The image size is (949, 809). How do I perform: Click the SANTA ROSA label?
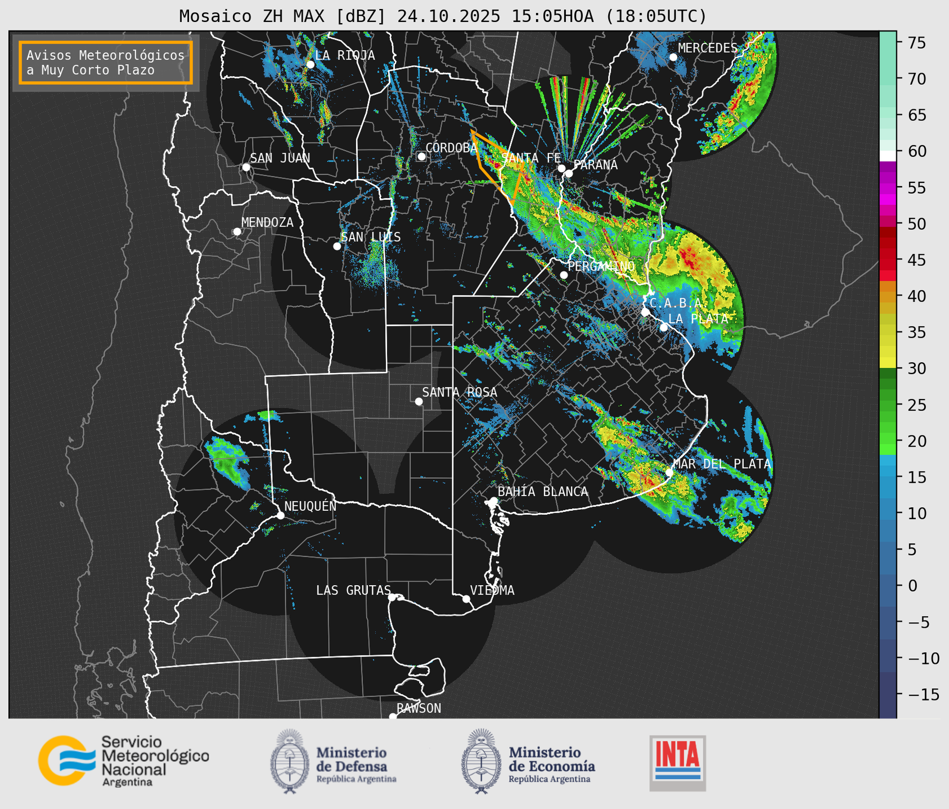[x=460, y=392]
